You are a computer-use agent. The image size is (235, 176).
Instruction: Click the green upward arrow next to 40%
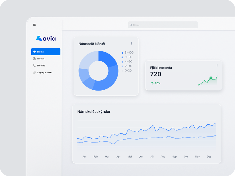coord(152,83)
